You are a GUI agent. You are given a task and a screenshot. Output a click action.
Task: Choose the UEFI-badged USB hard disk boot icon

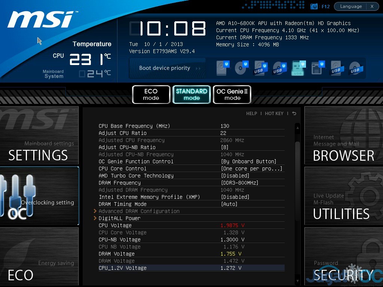pyautogui.click(x=261, y=68)
